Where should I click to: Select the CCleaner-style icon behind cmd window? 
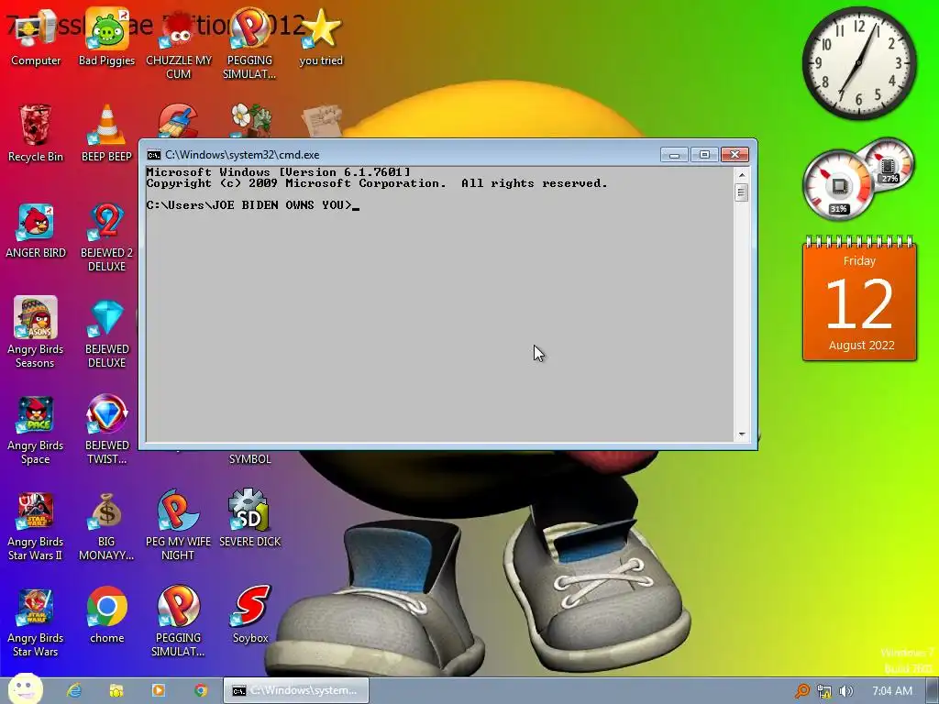click(178, 121)
